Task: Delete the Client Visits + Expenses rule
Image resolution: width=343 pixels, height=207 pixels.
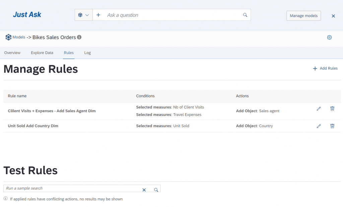Action: click(x=332, y=109)
